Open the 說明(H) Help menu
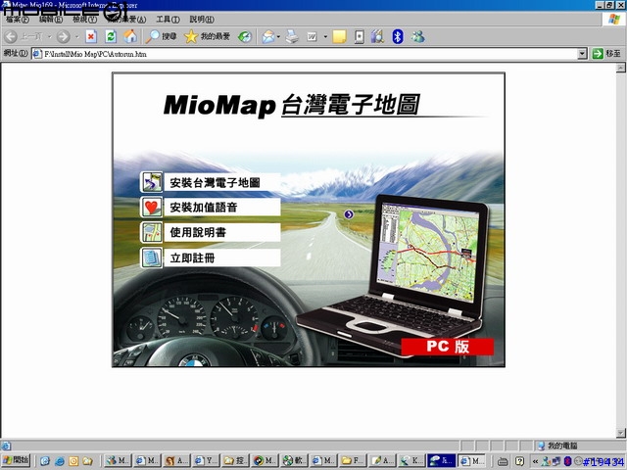The width and height of the screenshot is (627, 470). 202,20
